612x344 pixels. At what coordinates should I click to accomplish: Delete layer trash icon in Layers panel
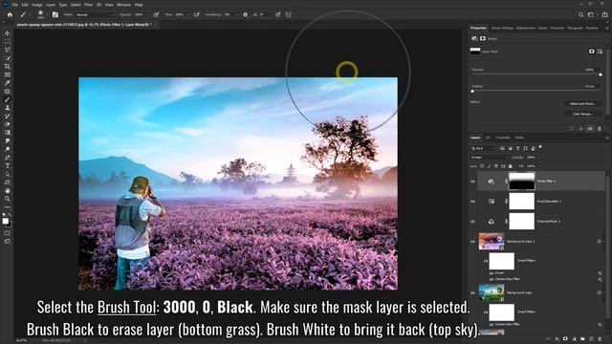(600, 339)
